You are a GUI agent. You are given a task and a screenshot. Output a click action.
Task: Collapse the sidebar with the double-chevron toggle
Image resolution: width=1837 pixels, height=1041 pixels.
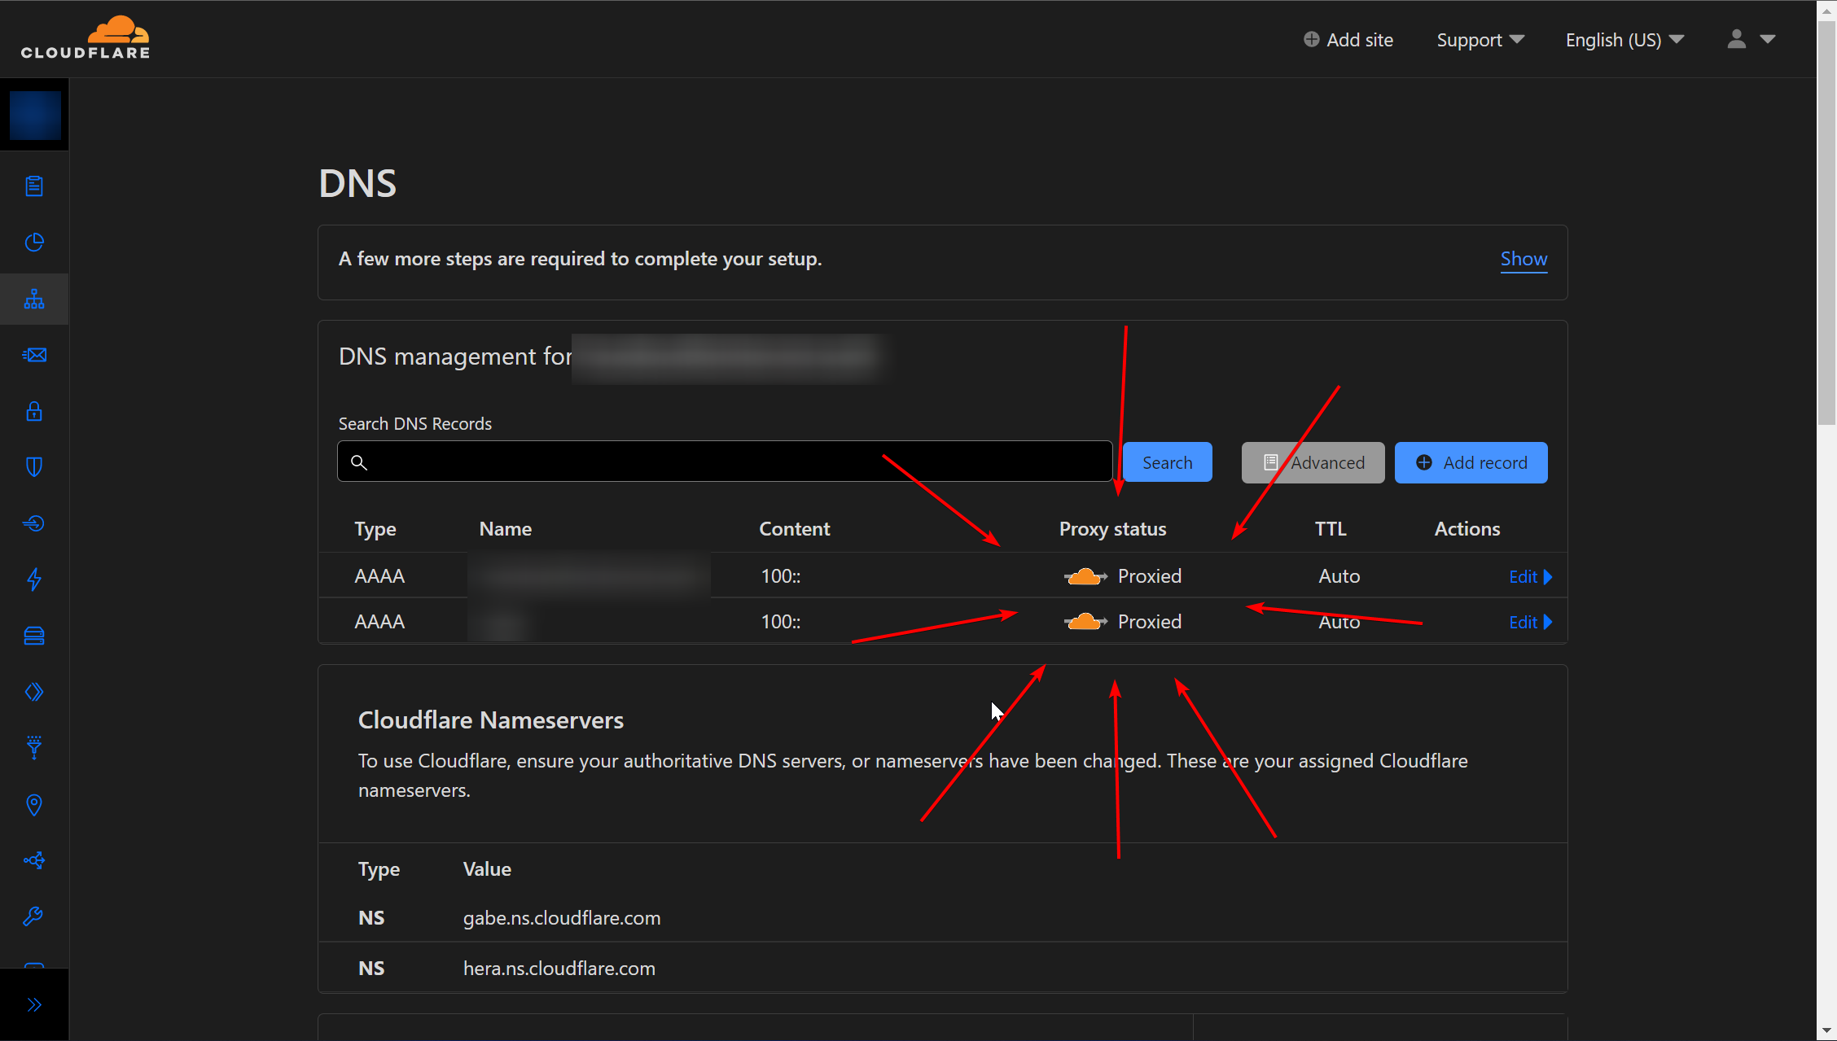(34, 1005)
